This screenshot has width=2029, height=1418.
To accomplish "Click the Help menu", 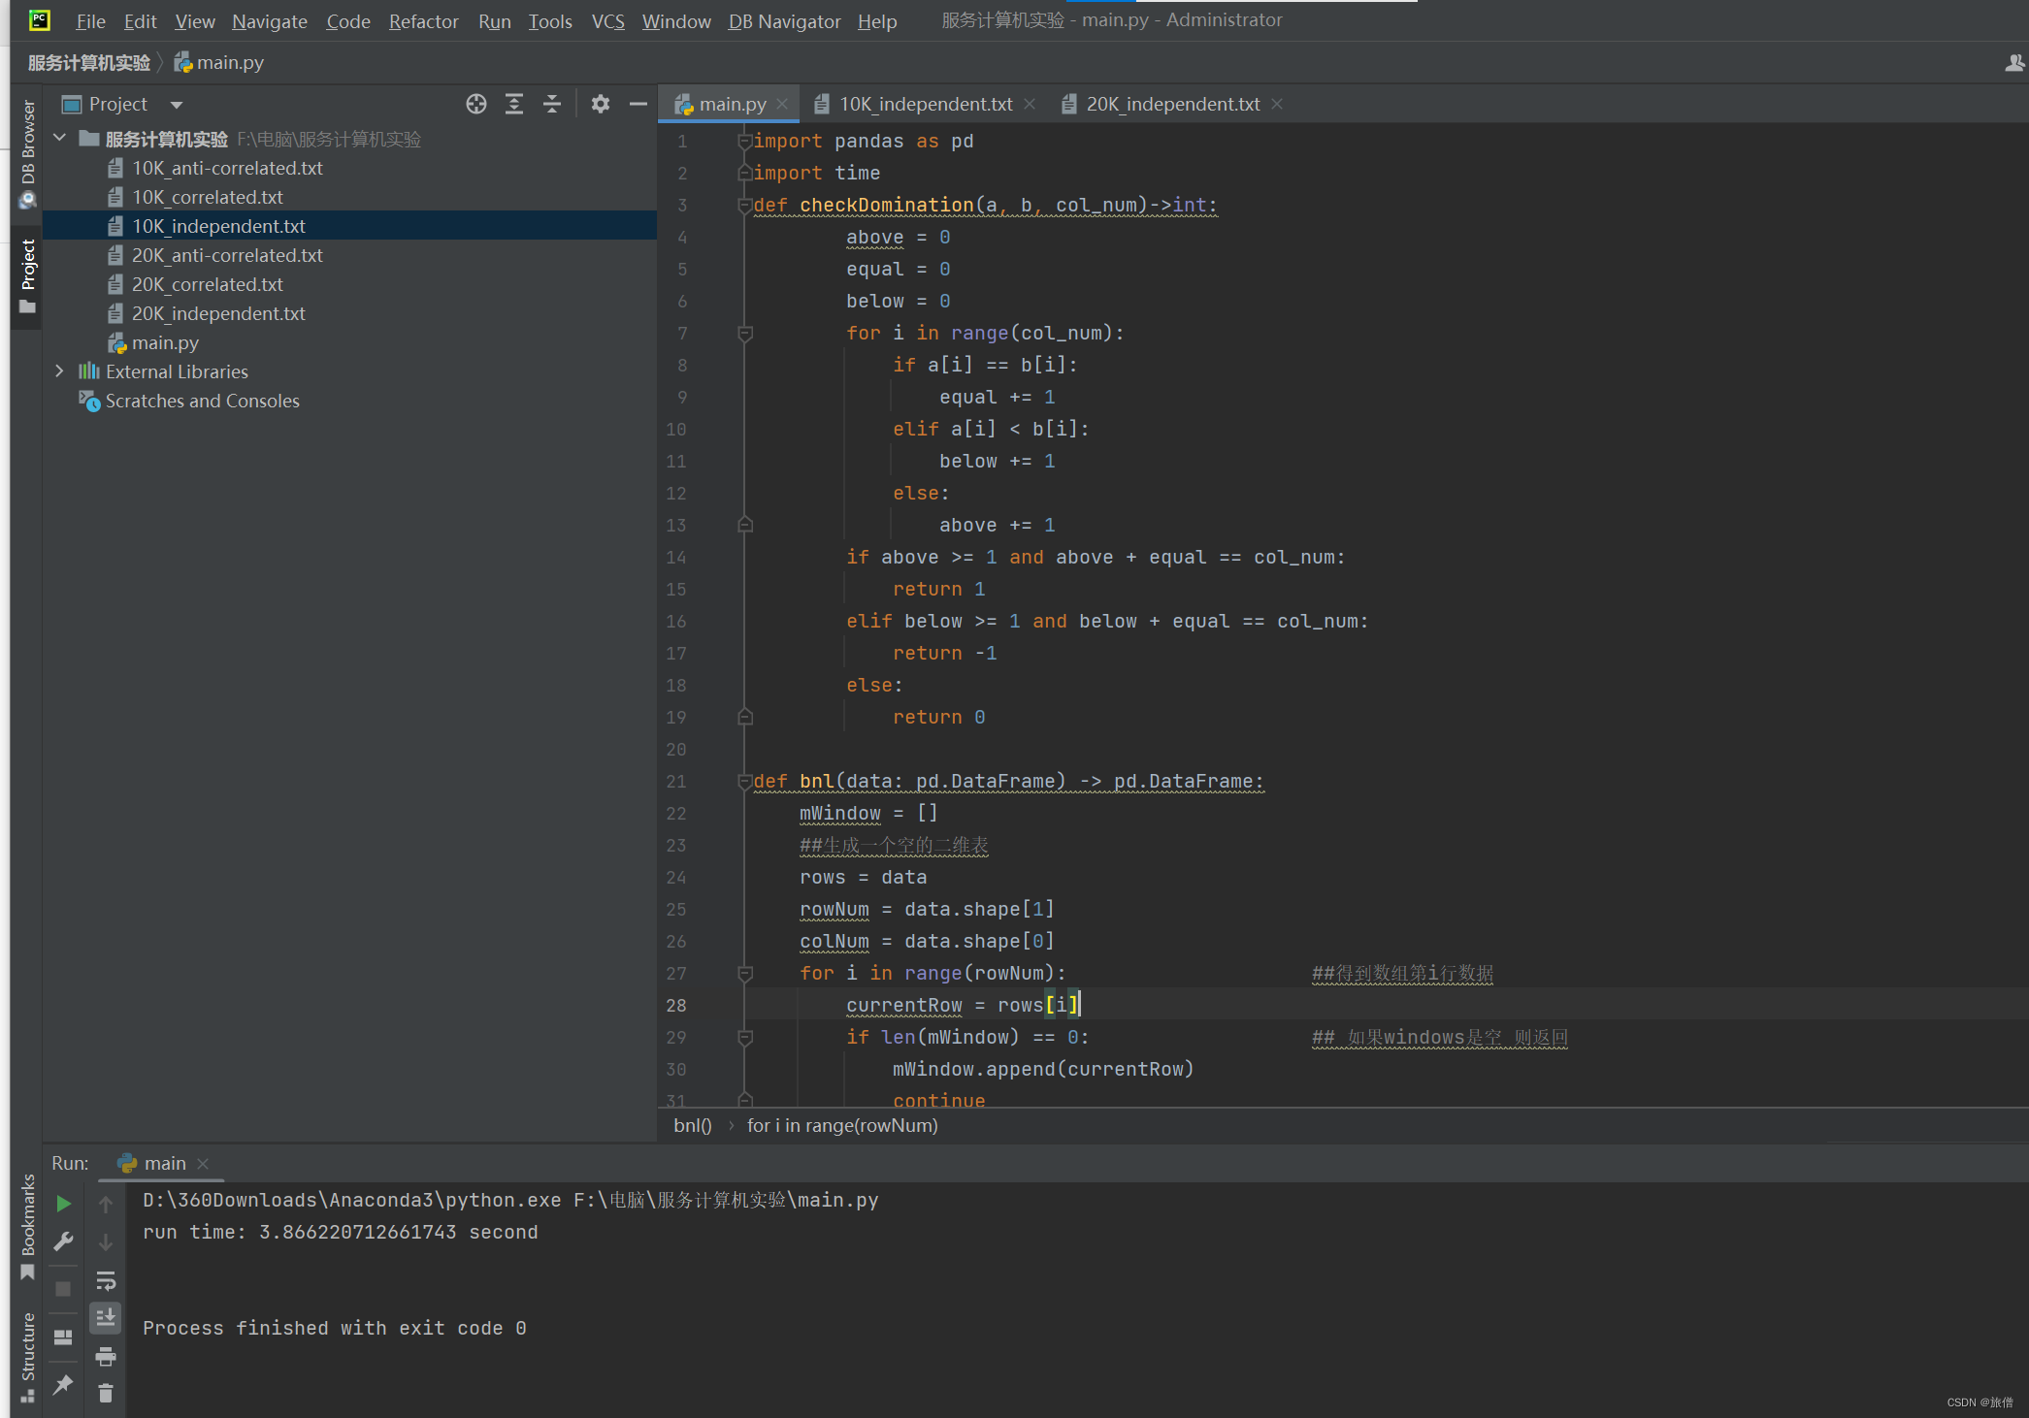I will [876, 21].
